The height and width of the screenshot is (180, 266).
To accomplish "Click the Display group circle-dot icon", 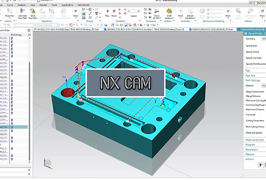I will tap(90, 17).
